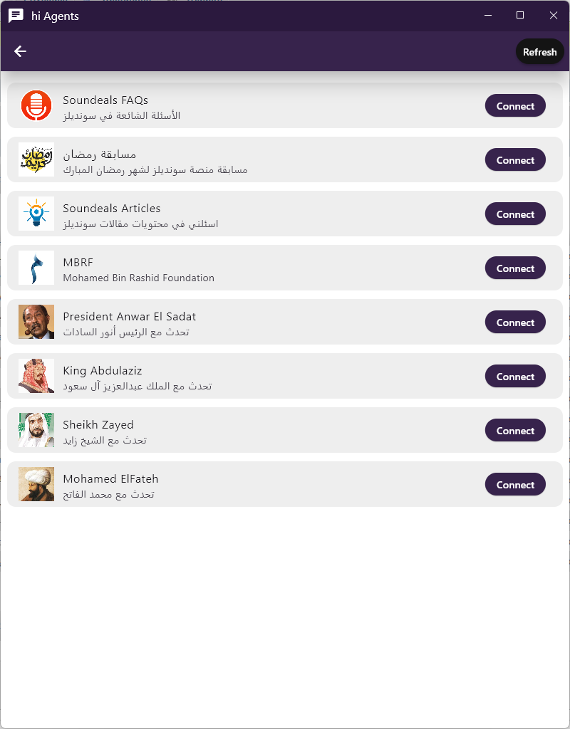Connect to Sheikh Zayed agent
This screenshot has height=729, width=570.
[515, 431]
